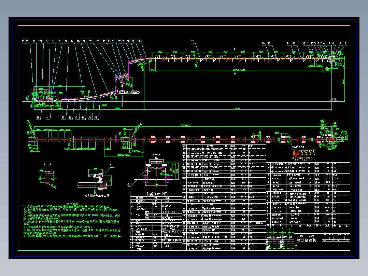Select balloon callout 27 in the top row
Screen dimensions: 368x276
(90, 42)
